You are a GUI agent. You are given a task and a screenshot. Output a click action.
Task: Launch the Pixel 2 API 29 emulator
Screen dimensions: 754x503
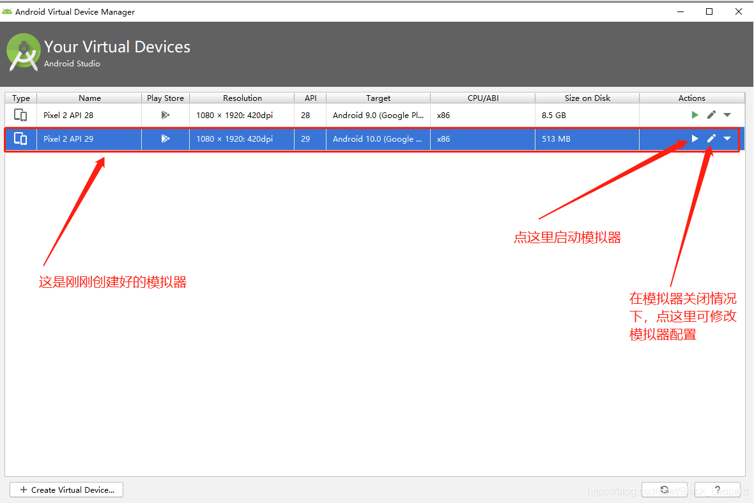click(x=695, y=139)
